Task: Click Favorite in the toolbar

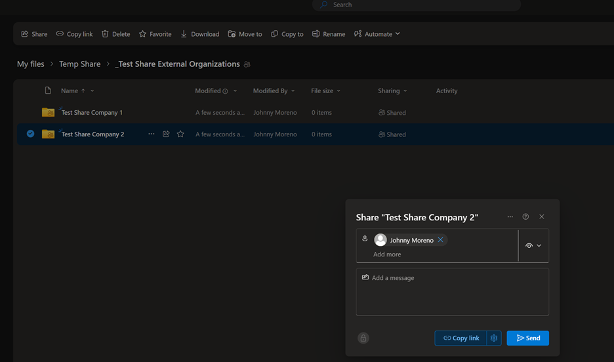Action: pos(155,34)
